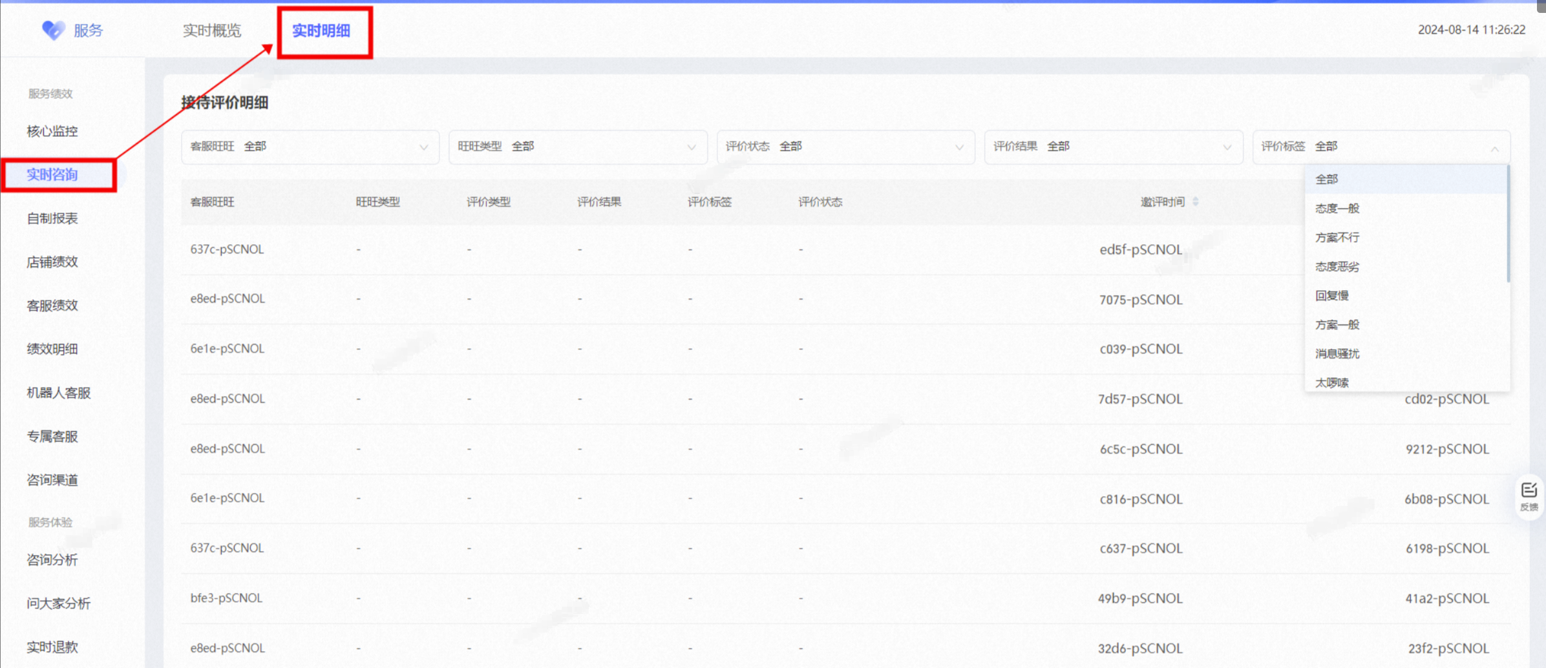
Task: Click 邀评时间 column header
Action: 1163,202
